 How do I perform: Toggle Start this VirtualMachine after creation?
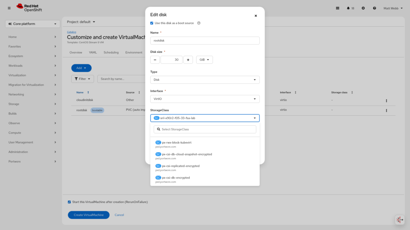tap(69, 202)
